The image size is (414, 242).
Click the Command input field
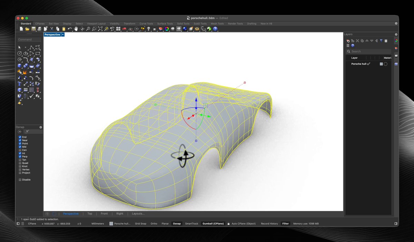pyautogui.click(x=30, y=39)
